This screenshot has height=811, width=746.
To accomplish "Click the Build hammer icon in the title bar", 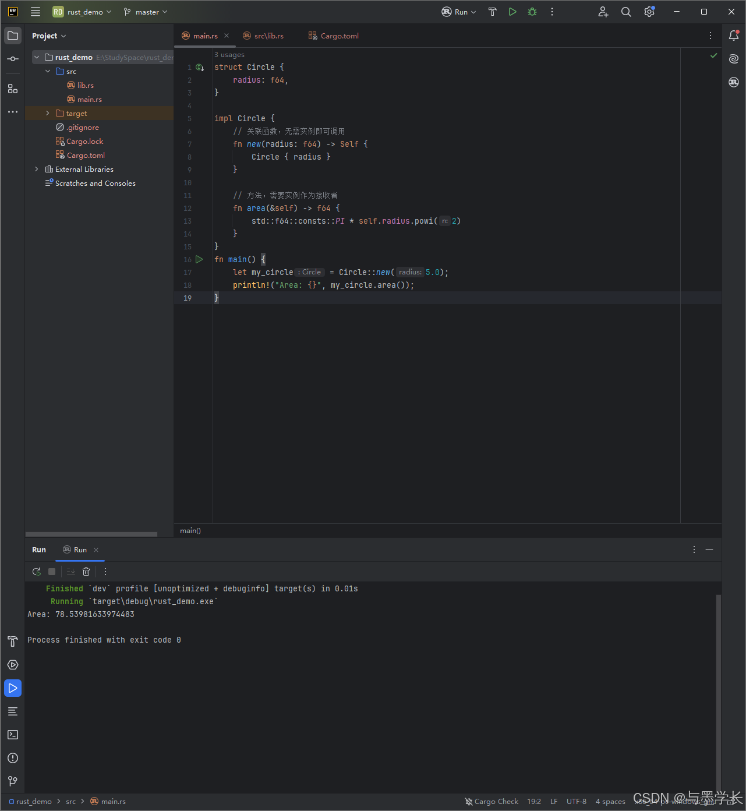I will pos(492,12).
